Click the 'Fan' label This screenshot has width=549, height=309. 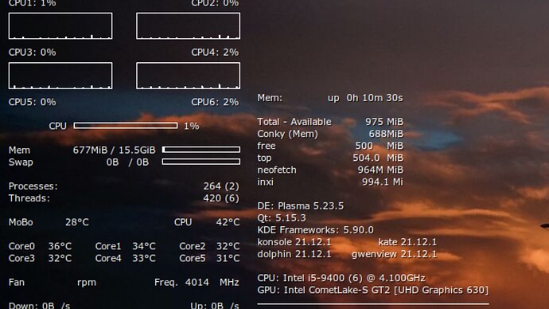(17, 283)
